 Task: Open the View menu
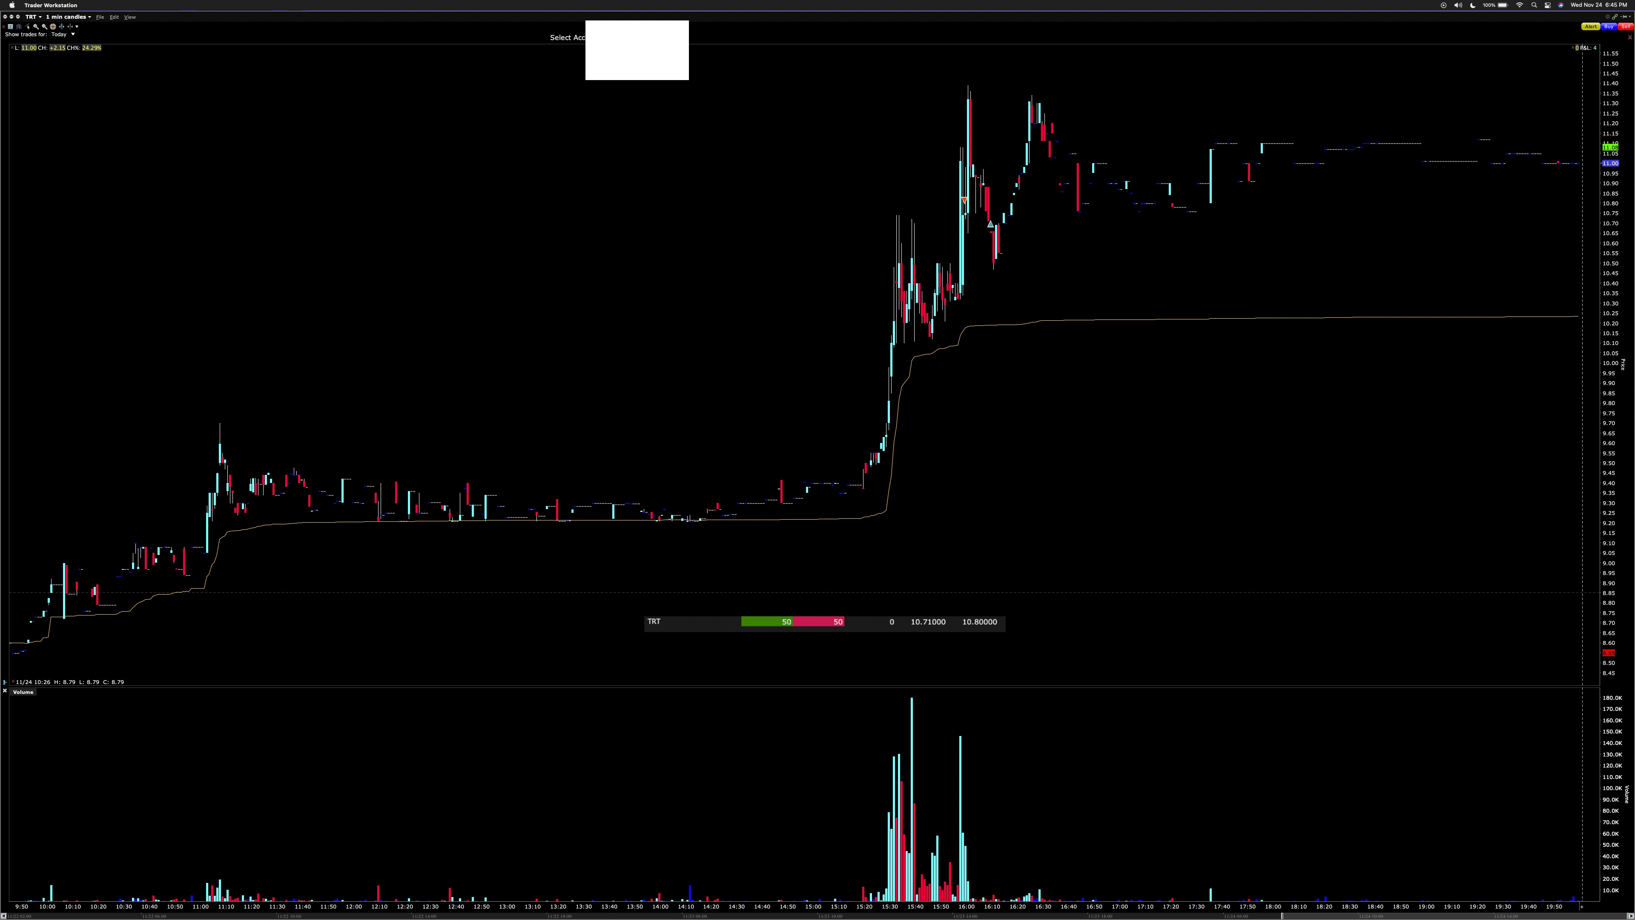pos(129,17)
